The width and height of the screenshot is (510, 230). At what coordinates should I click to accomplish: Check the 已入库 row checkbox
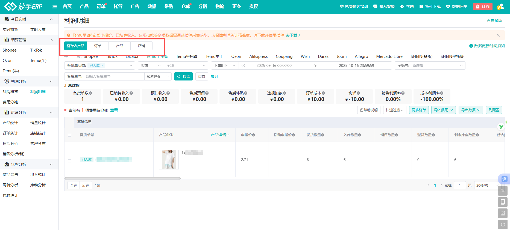pos(69,161)
